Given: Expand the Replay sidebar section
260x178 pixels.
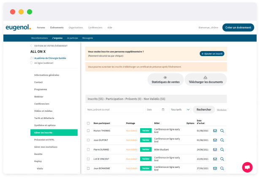Looking at the screenshot, I should [x=38, y=161].
